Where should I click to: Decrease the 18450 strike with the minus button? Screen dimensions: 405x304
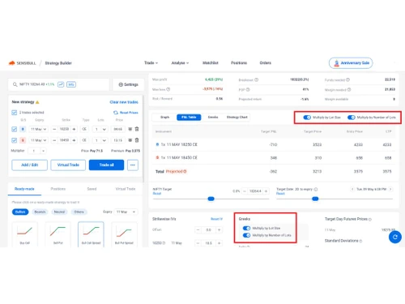click(x=54, y=140)
